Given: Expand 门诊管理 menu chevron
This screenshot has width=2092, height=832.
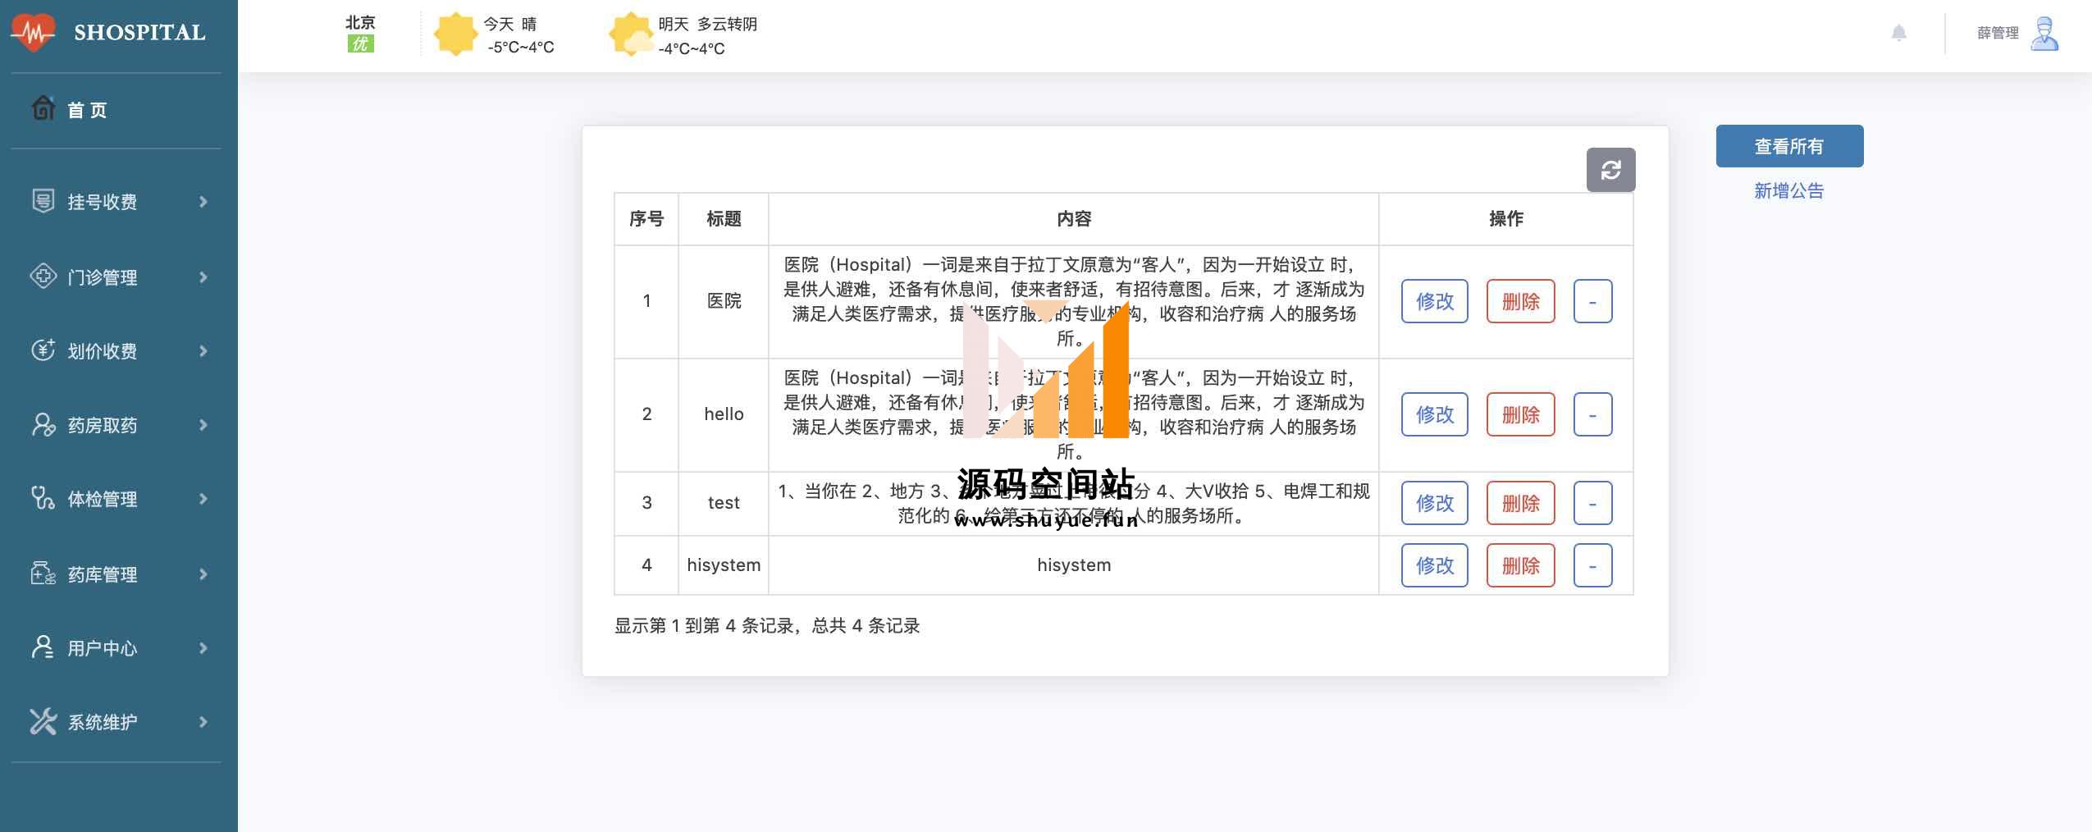Looking at the screenshot, I should (x=203, y=277).
